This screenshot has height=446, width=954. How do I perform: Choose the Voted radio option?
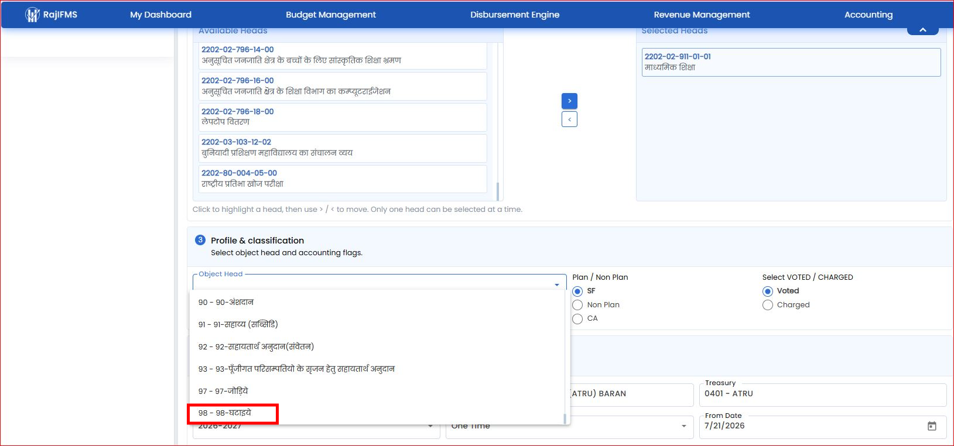[768, 291]
